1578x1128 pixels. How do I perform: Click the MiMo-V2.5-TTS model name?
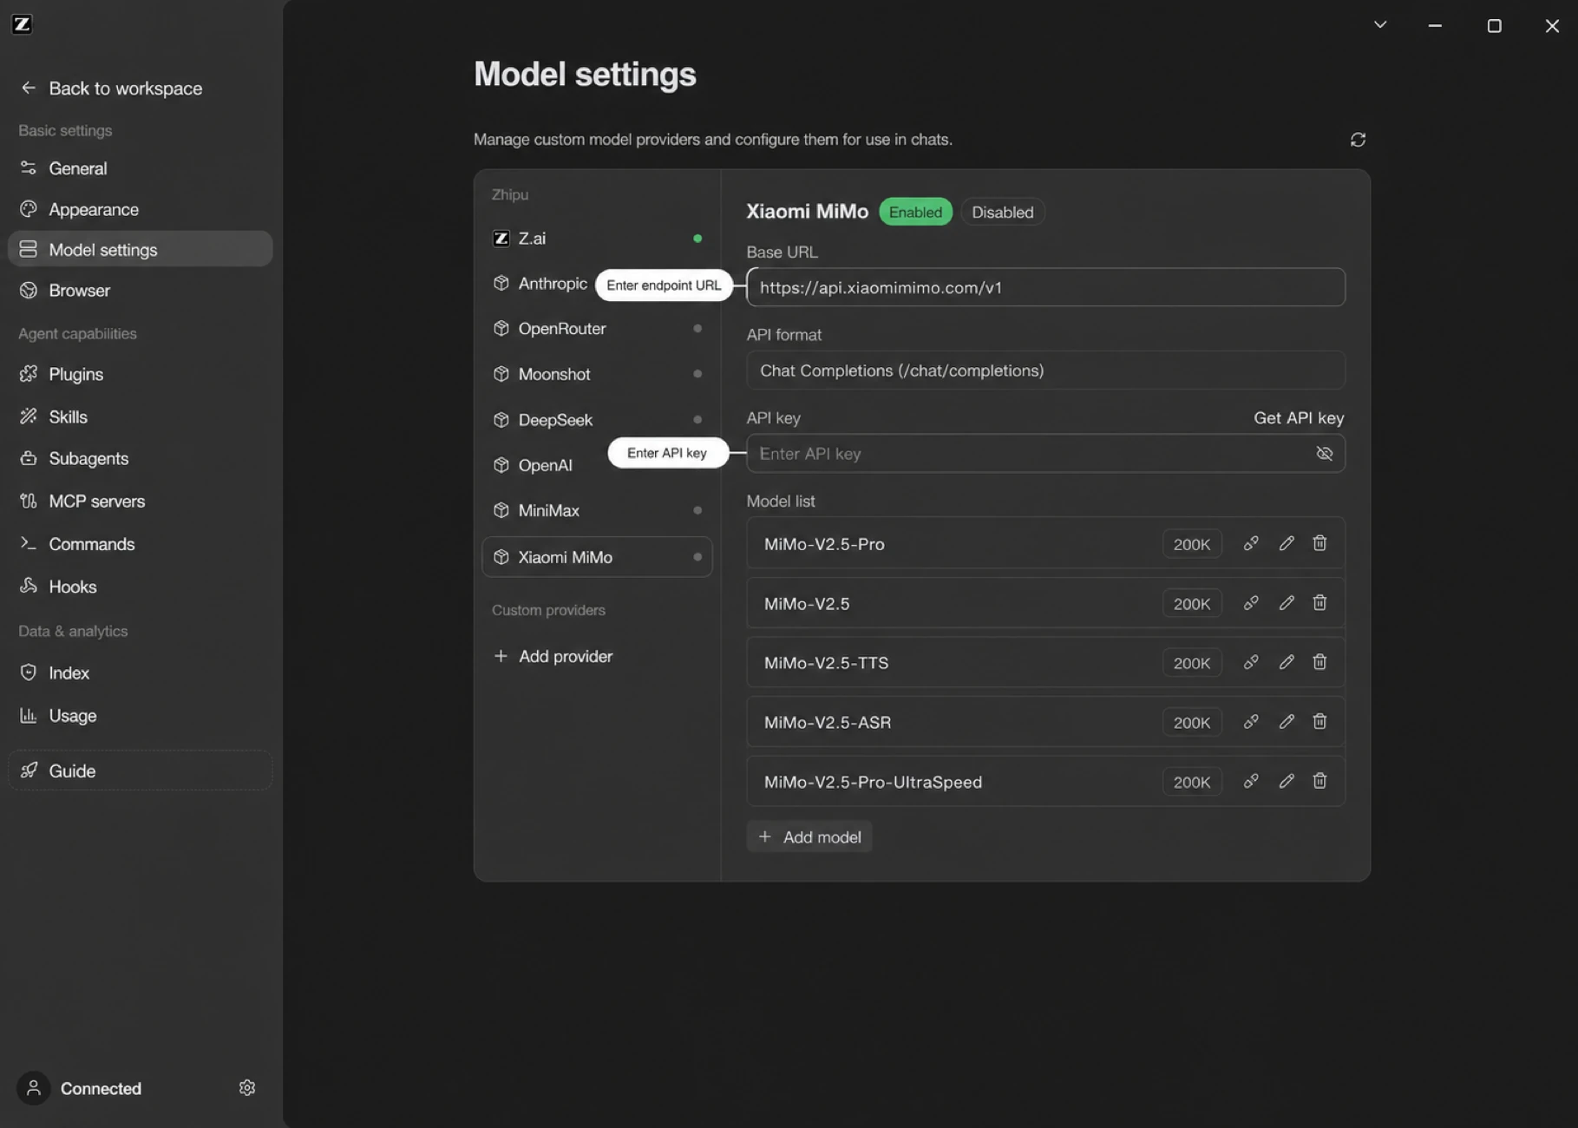click(826, 663)
